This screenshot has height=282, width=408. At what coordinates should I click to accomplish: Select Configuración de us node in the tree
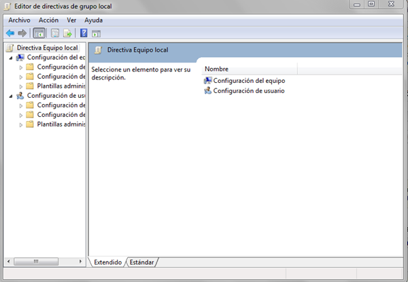[56, 96]
